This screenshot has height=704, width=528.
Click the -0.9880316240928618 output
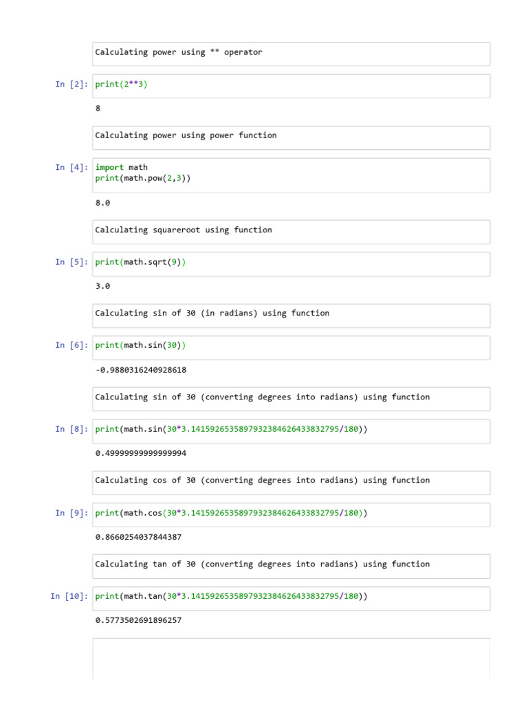tap(141, 370)
